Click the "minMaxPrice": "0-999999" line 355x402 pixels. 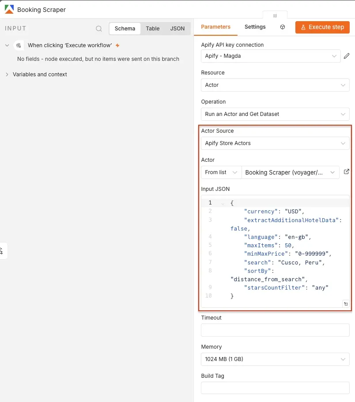(288, 254)
